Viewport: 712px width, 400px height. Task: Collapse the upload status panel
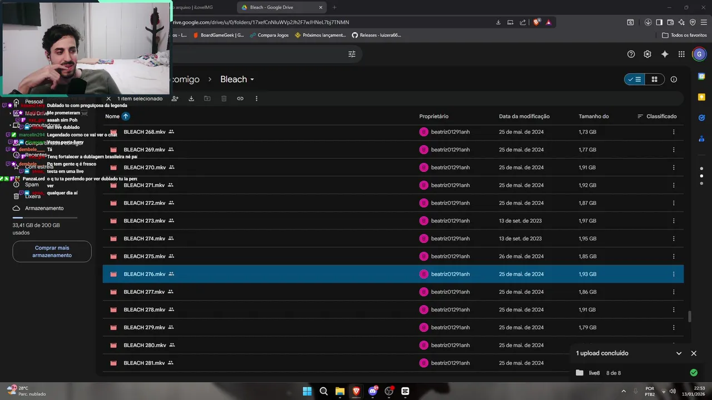pos(679,353)
